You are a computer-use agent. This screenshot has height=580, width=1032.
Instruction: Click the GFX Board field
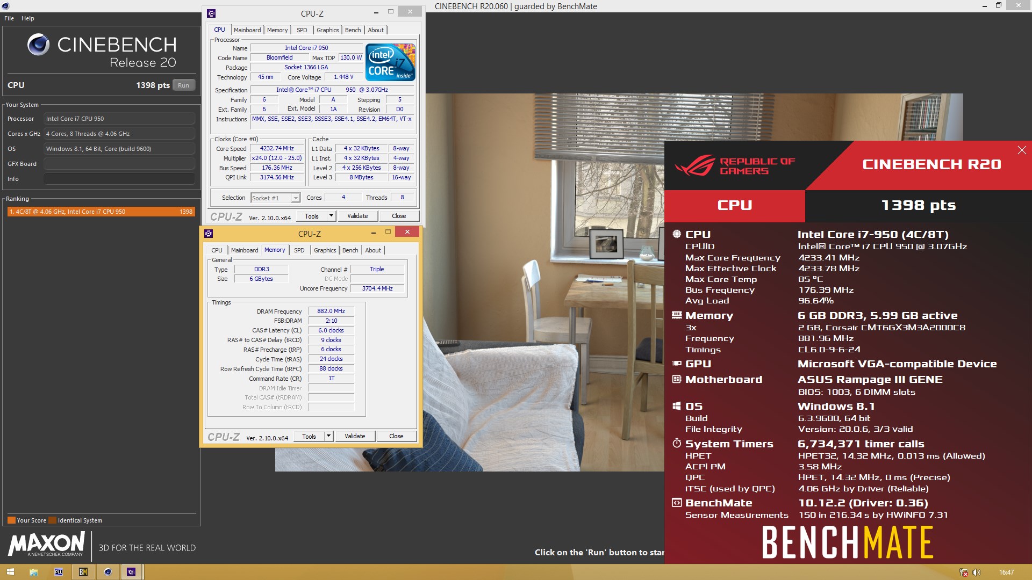click(x=119, y=164)
